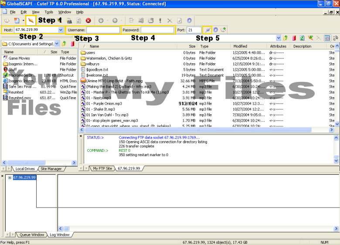
Task: Open the File menu
Action: [13, 12]
